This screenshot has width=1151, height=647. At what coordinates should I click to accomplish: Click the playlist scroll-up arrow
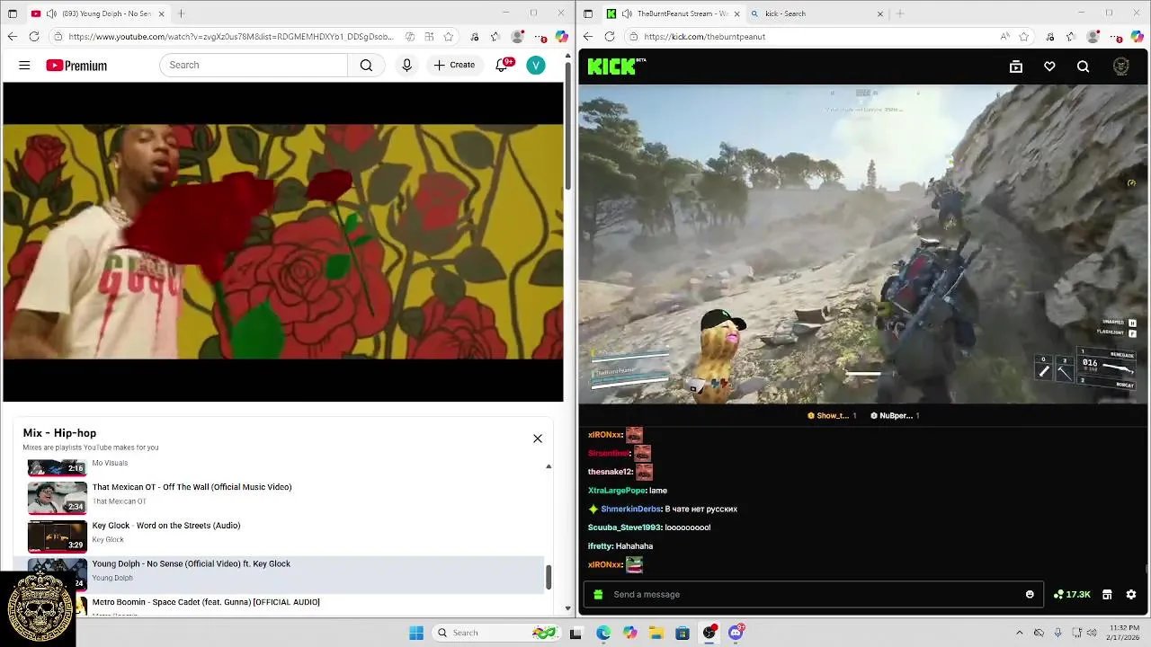tap(549, 466)
